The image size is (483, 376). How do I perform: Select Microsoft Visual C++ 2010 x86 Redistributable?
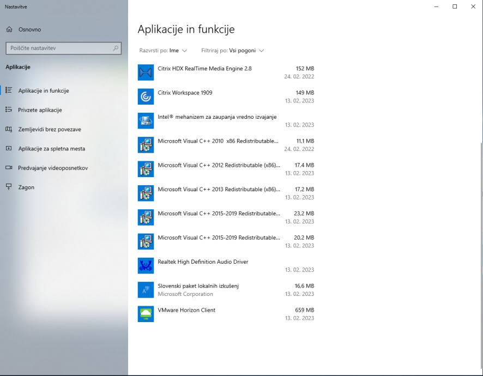click(x=226, y=145)
